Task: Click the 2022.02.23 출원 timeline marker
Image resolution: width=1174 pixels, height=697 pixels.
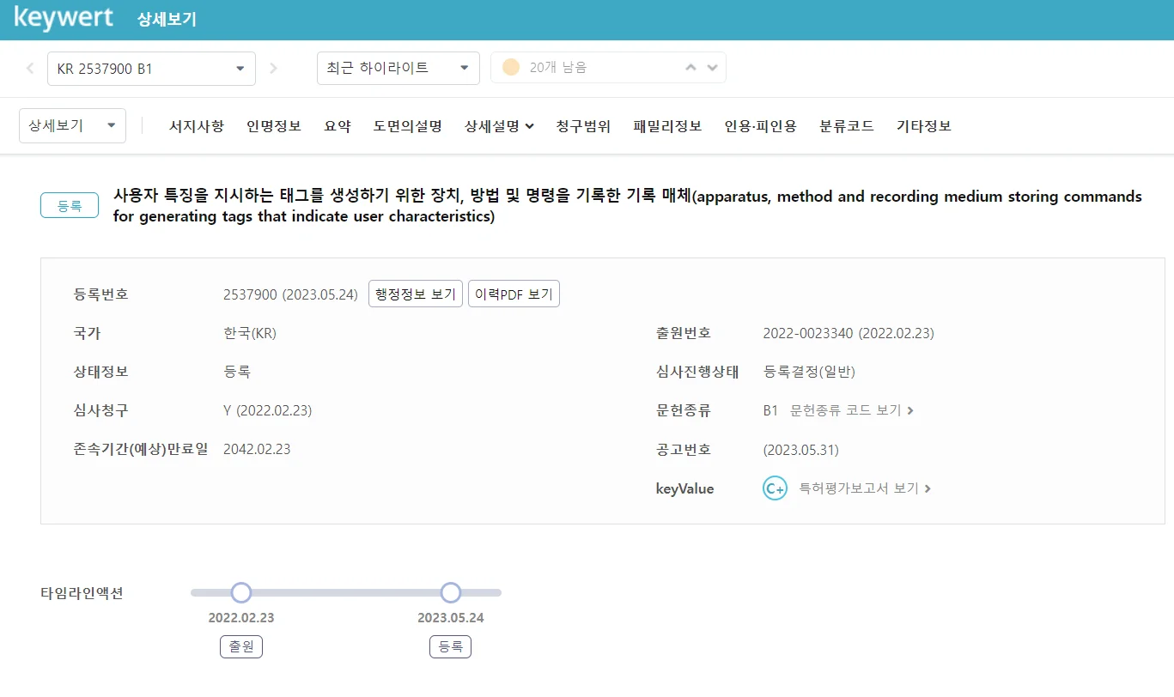Action: (241, 592)
